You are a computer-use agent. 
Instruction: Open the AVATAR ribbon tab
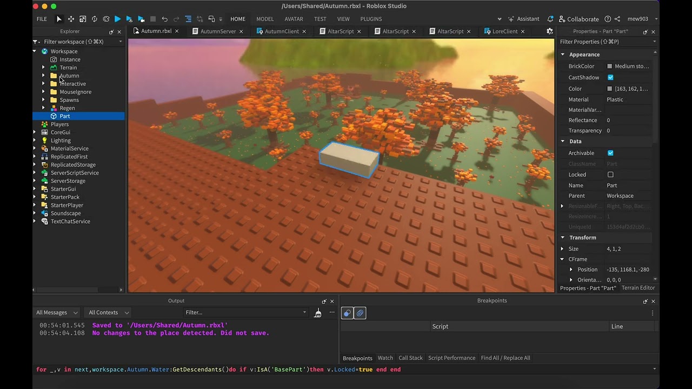(x=294, y=19)
